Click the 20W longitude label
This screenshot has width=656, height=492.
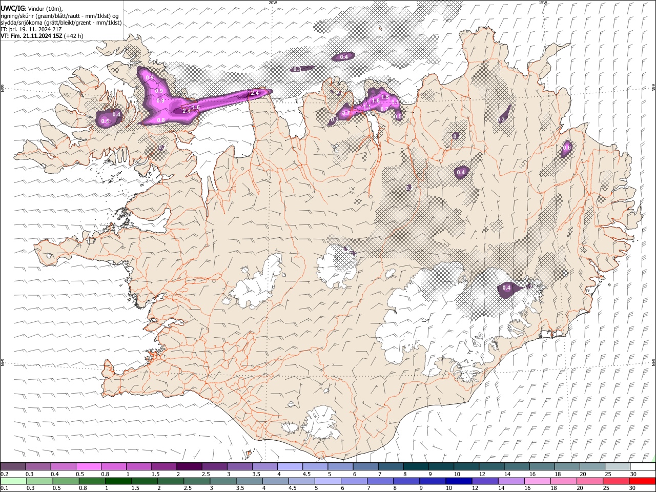click(273, 3)
